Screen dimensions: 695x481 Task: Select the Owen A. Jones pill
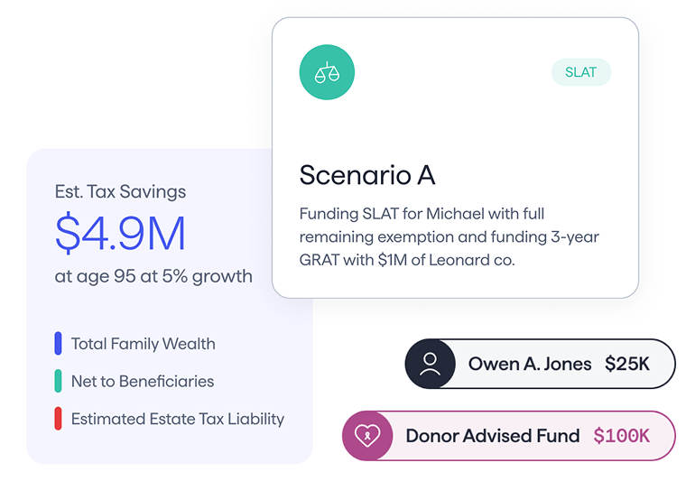[x=541, y=364]
